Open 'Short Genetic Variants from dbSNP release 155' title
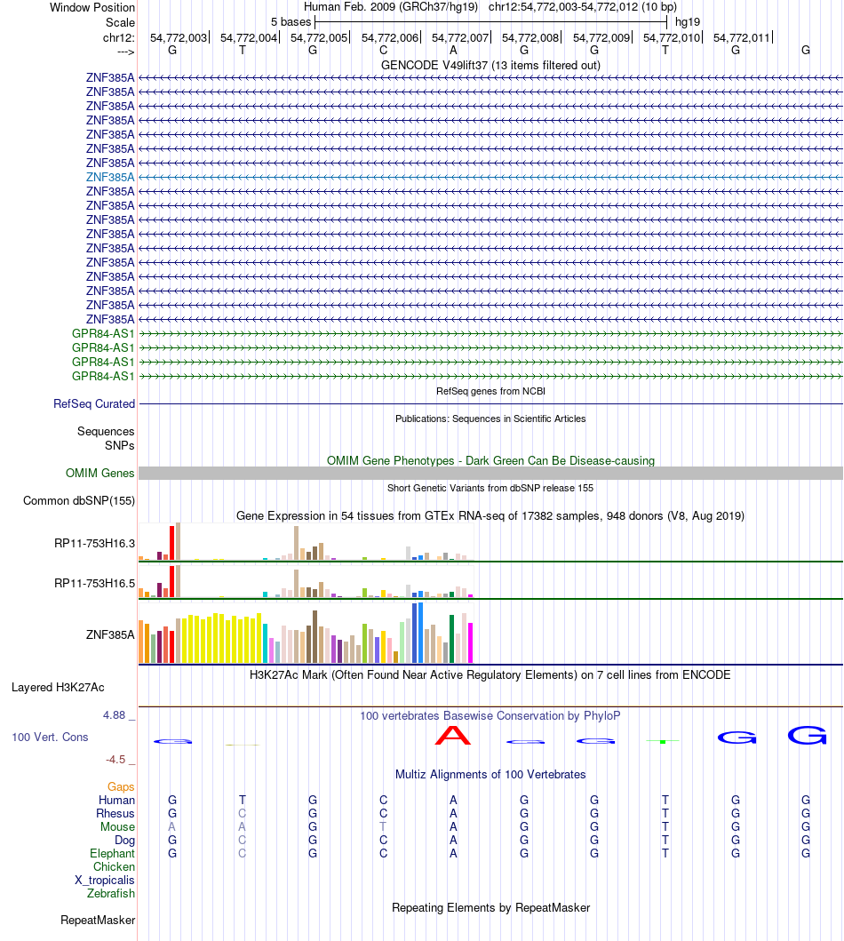The height and width of the screenshot is (941, 844). 490,488
